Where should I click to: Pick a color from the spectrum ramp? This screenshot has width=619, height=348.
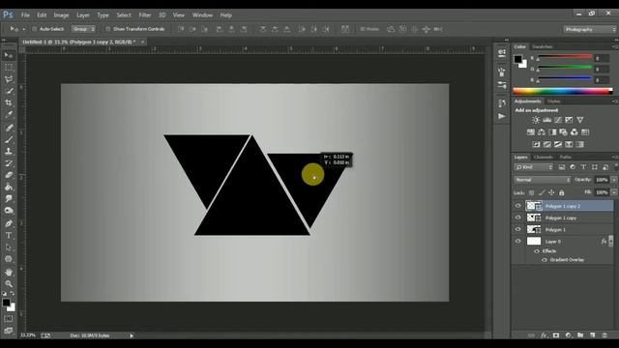(562, 92)
